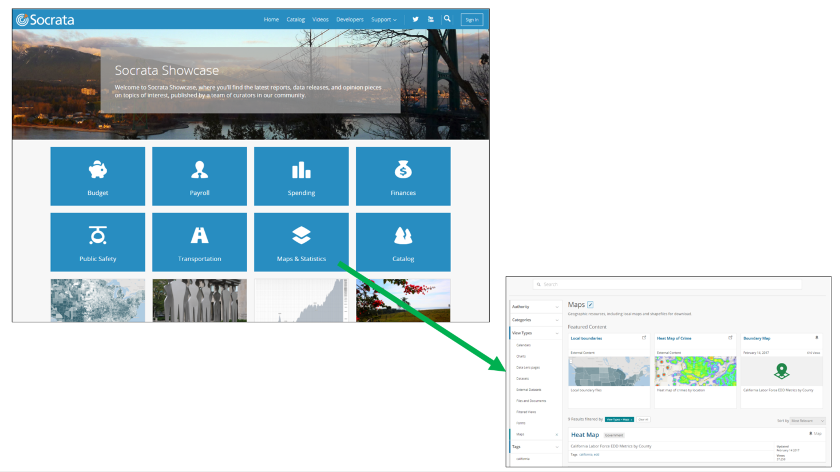The image size is (840, 472).
Task: Open Catalog in the navigation bar
Action: pyautogui.click(x=296, y=19)
